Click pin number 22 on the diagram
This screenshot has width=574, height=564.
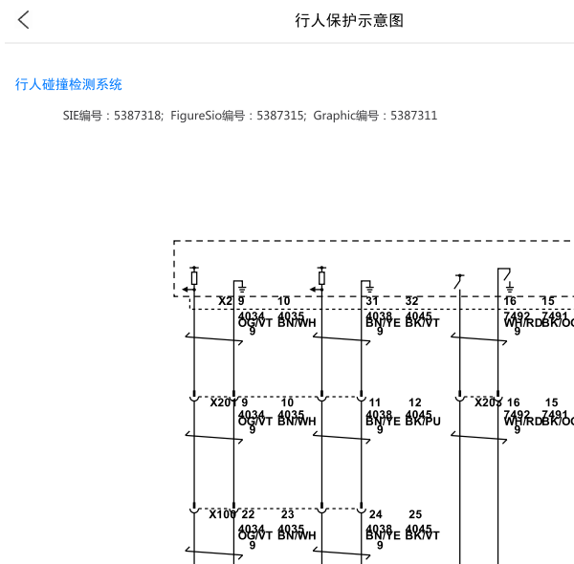pos(248,514)
